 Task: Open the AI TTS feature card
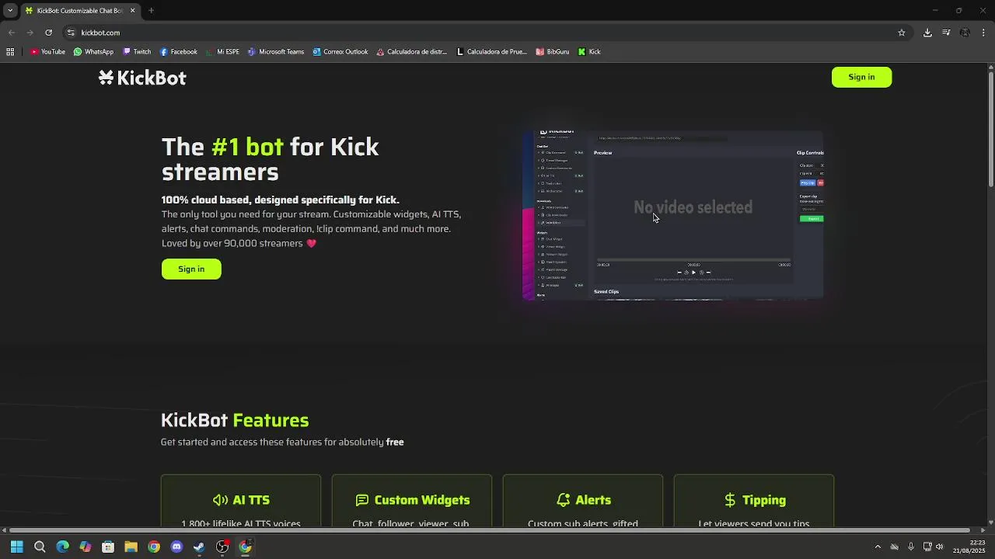click(241, 501)
